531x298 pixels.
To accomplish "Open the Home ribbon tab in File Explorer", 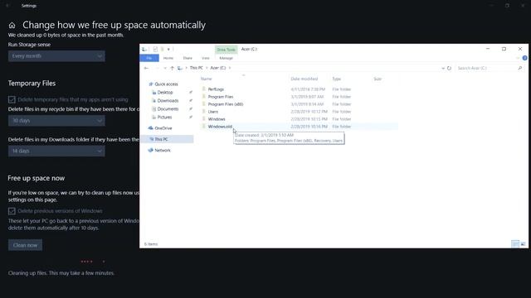I will [168, 58].
